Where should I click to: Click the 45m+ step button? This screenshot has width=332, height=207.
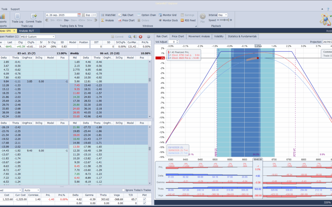pos(82,20)
